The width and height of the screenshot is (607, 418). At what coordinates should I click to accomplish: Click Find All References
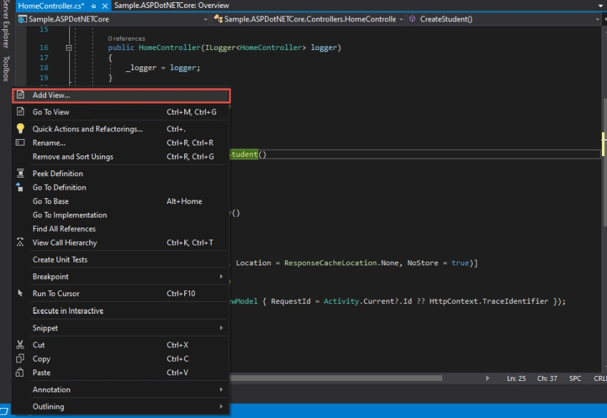point(121,229)
